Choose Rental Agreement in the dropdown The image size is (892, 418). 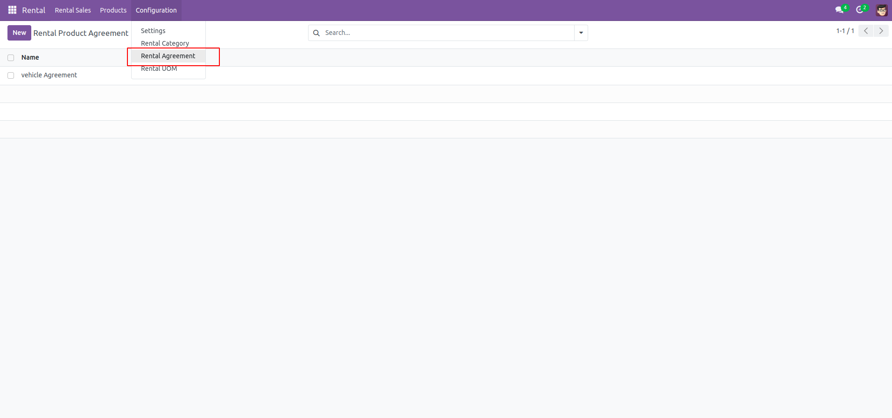[169, 56]
